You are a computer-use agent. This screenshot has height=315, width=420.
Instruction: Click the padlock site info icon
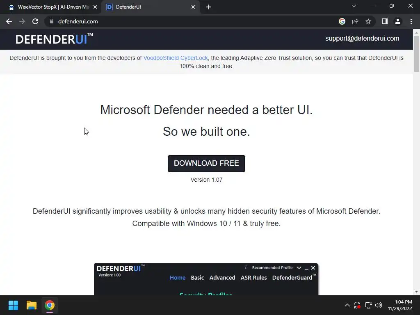(52, 21)
